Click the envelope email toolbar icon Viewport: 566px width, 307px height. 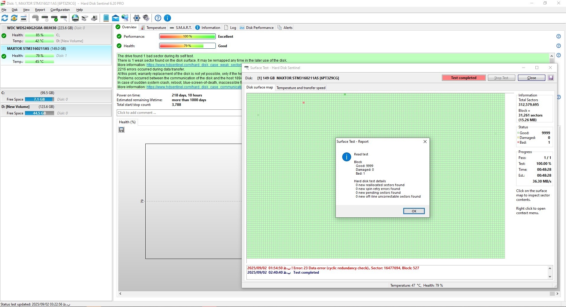[116, 18]
